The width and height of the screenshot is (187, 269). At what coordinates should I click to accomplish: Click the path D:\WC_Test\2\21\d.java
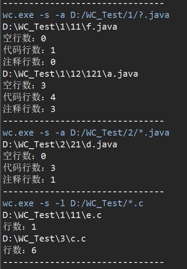coord(60,145)
